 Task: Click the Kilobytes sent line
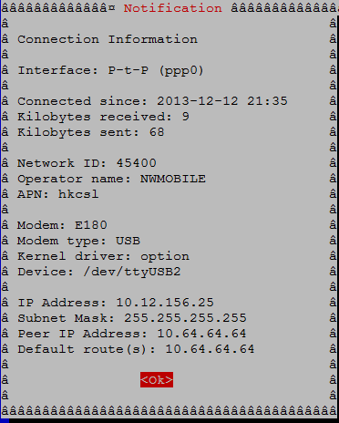point(91,132)
